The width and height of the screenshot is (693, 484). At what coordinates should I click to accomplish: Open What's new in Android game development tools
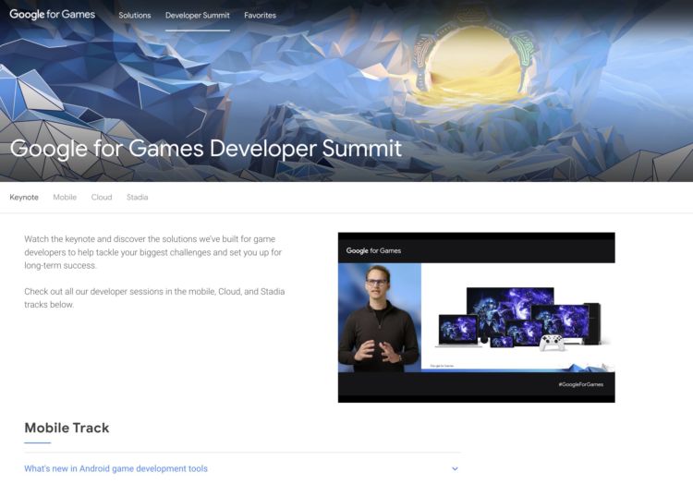click(115, 468)
